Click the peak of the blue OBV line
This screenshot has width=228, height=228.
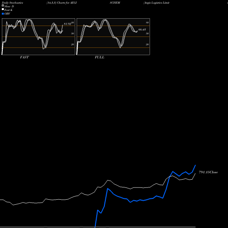(x=196, y=165)
